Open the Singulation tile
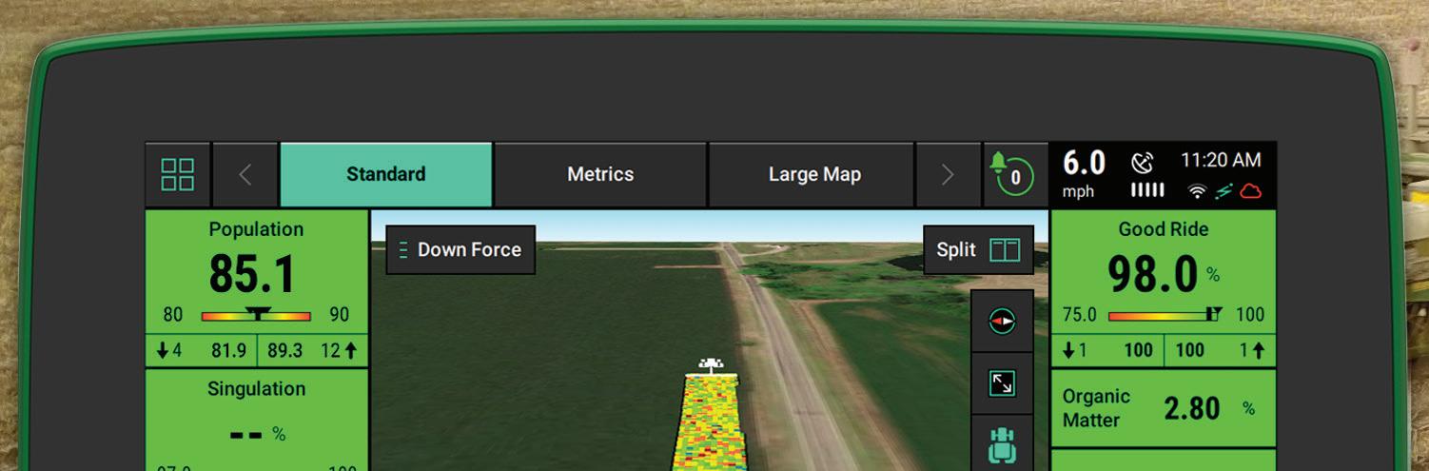The width and height of the screenshot is (1429, 471). (256, 420)
